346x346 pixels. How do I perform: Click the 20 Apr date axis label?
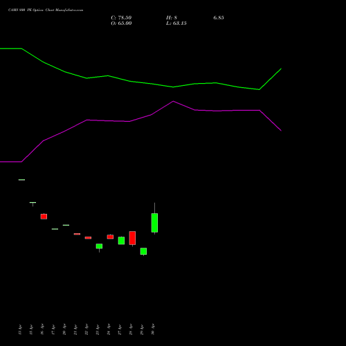pyautogui.click(x=64, y=329)
